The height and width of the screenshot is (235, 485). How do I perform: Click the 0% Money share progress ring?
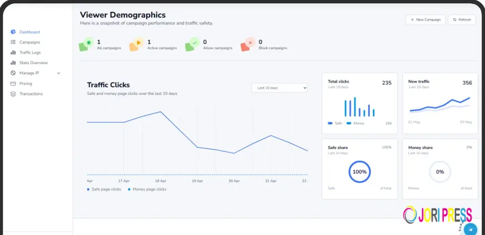[440, 171]
